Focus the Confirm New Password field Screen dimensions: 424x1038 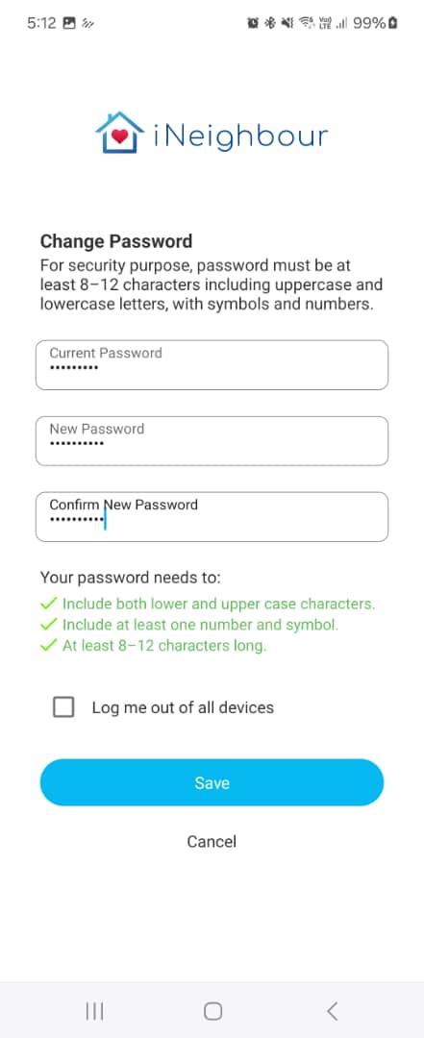pos(212,517)
